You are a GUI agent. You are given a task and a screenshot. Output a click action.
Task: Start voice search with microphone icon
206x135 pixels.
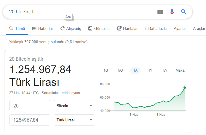(172, 12)
